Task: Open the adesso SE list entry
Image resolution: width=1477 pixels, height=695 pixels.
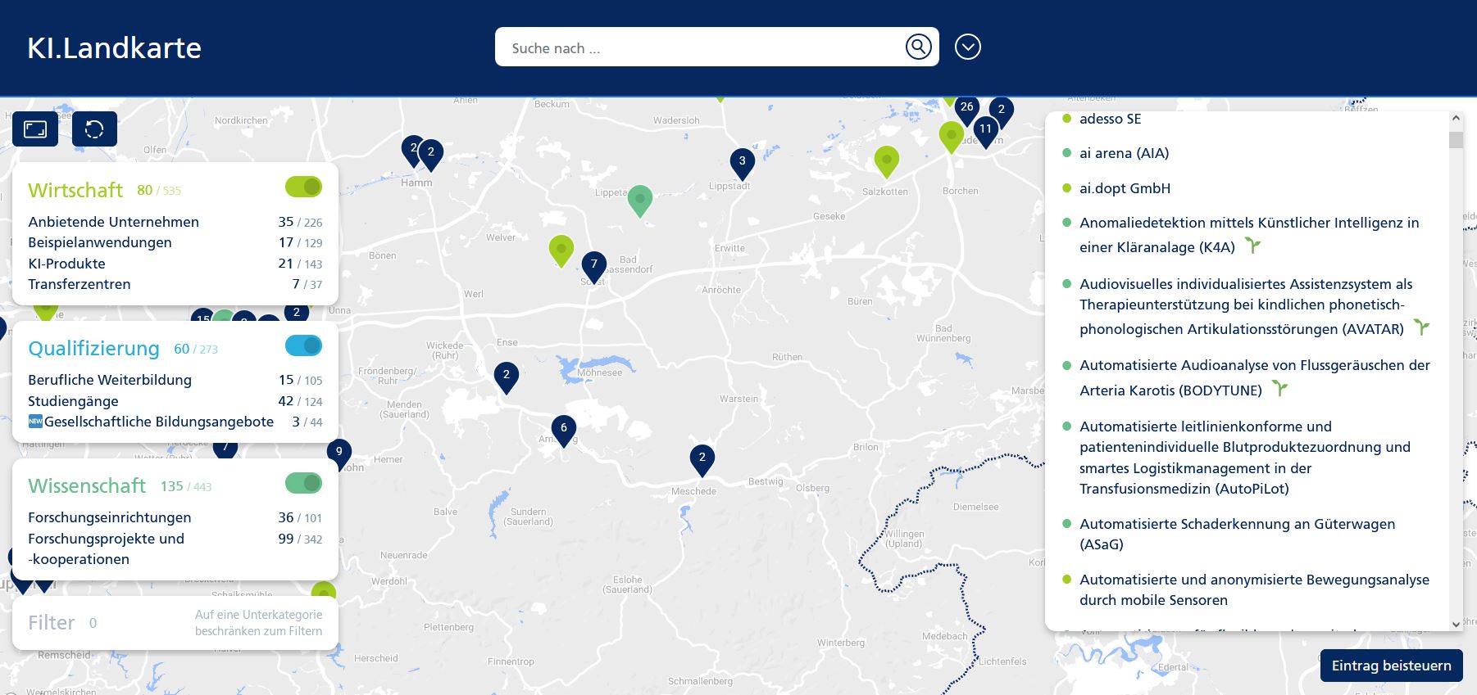Action: (x=1110, y=120)
